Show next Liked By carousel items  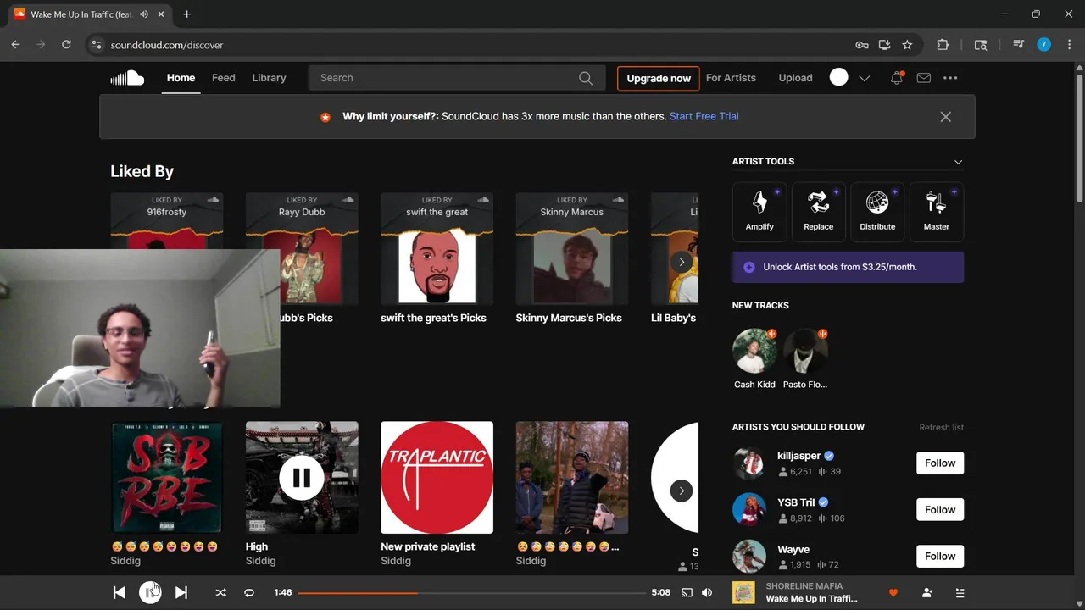(x=682, y=262)
